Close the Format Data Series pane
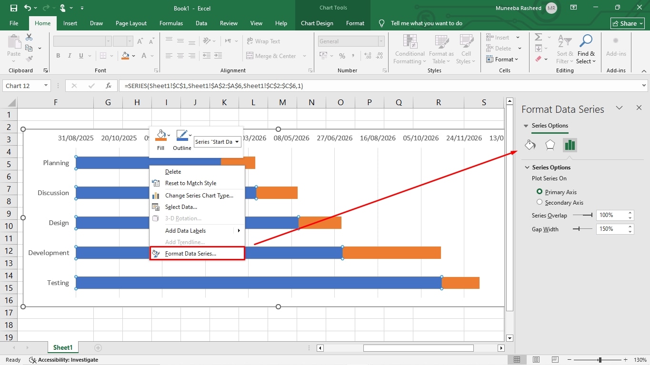This screenshot has height=365, width=650. coord(639,108)
